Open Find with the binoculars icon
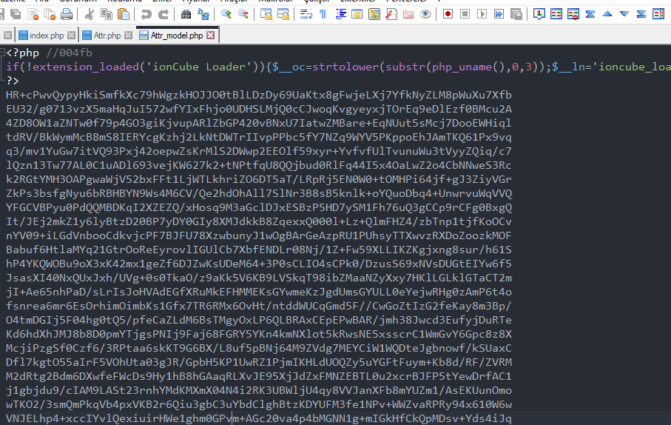 coord(186,14)
